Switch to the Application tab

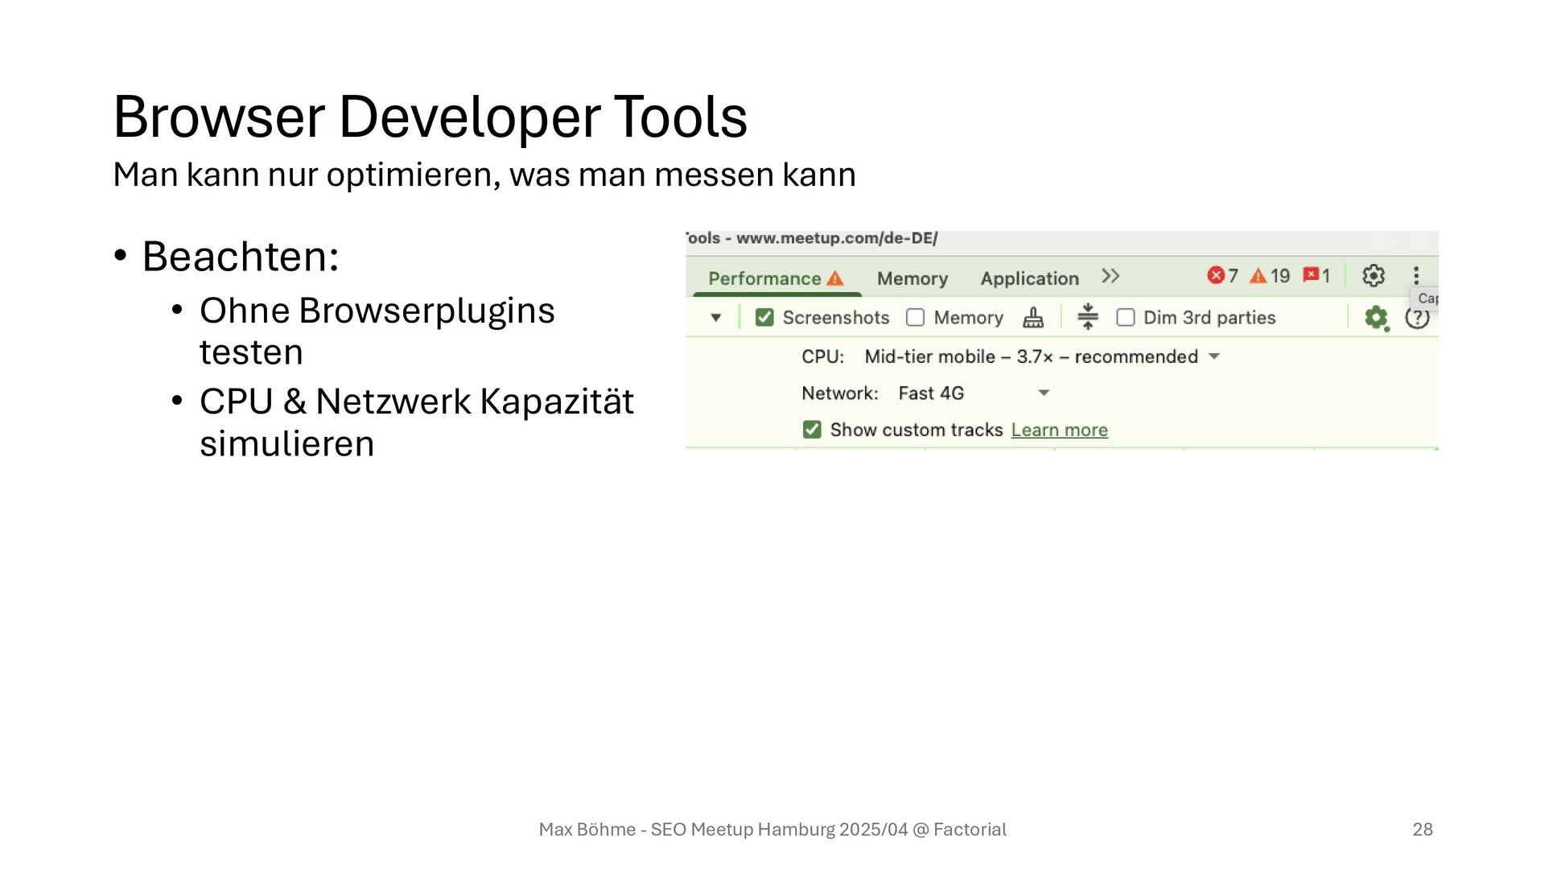point(1029,278)
